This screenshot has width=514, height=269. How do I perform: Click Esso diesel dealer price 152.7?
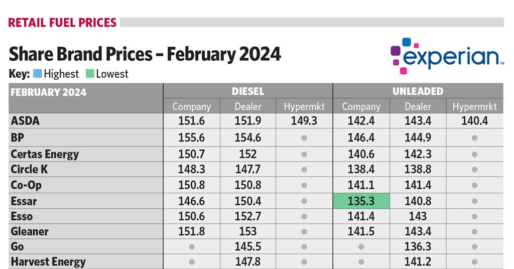[x=248, y=217]
